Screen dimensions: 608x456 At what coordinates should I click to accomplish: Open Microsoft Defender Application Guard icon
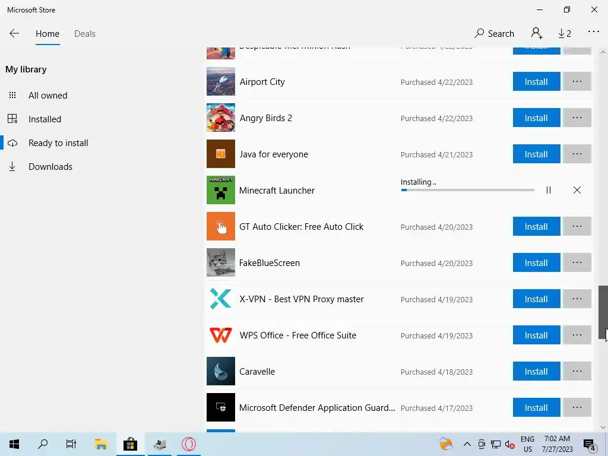221,407
